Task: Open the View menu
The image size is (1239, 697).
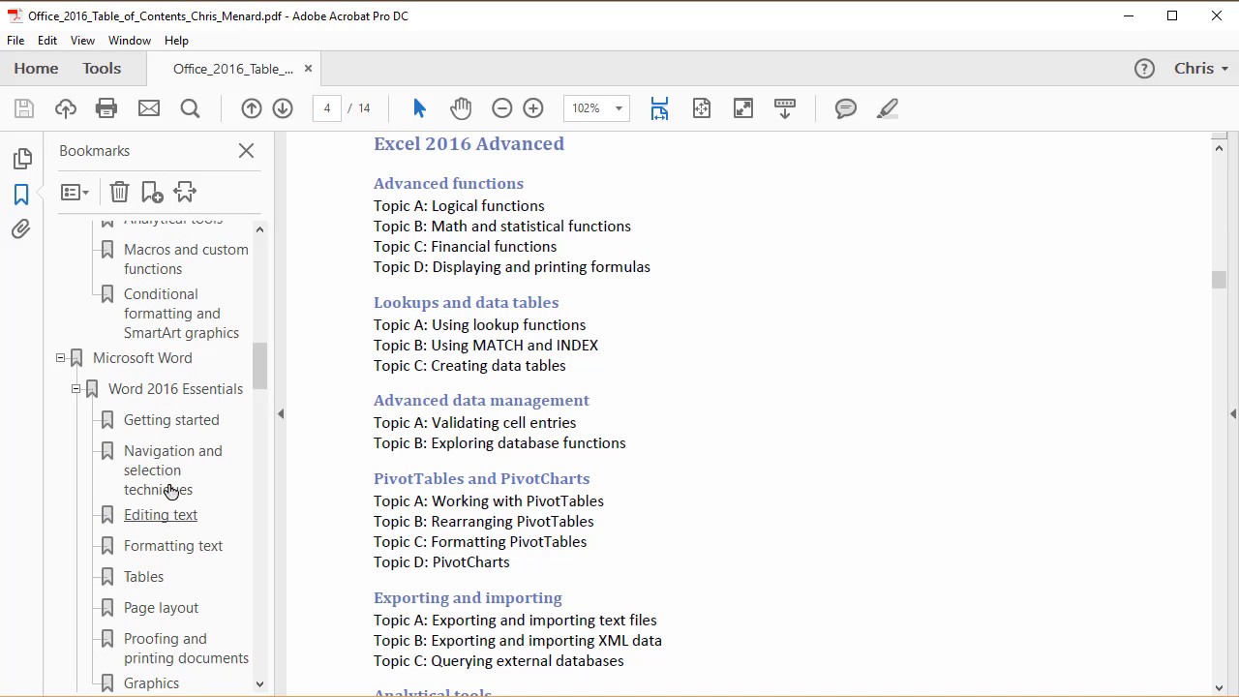Action: [x=82, y=41]
